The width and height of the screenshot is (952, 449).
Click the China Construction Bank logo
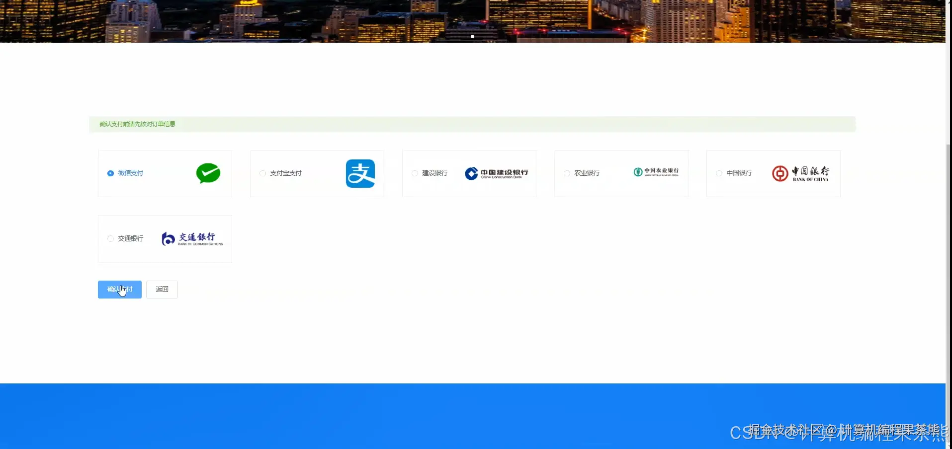coord(496,173)
